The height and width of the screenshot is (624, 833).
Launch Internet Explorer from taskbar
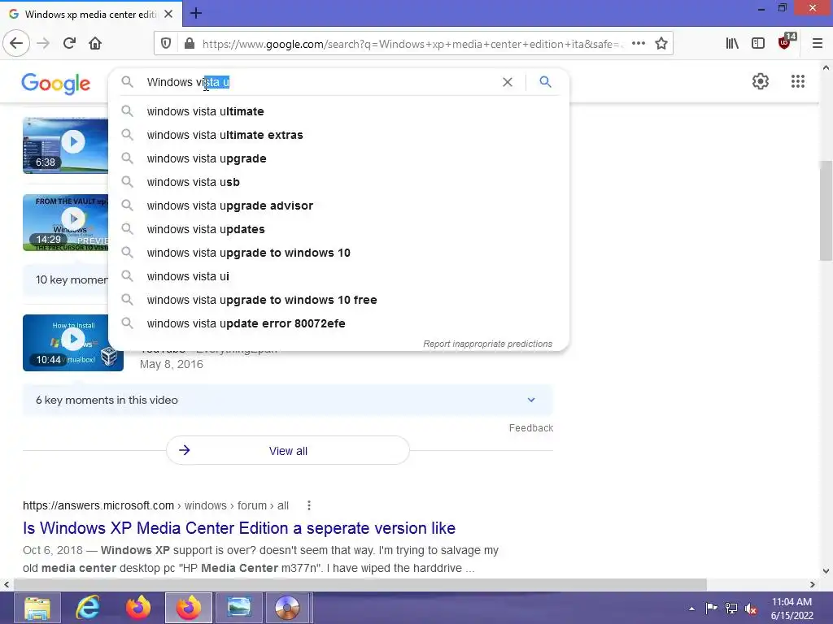coord(87,608)
